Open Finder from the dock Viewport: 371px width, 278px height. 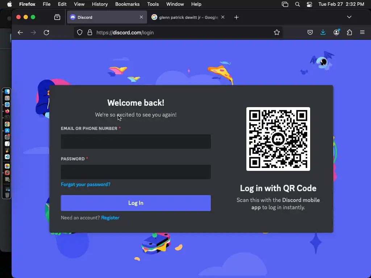coord(7,92)
